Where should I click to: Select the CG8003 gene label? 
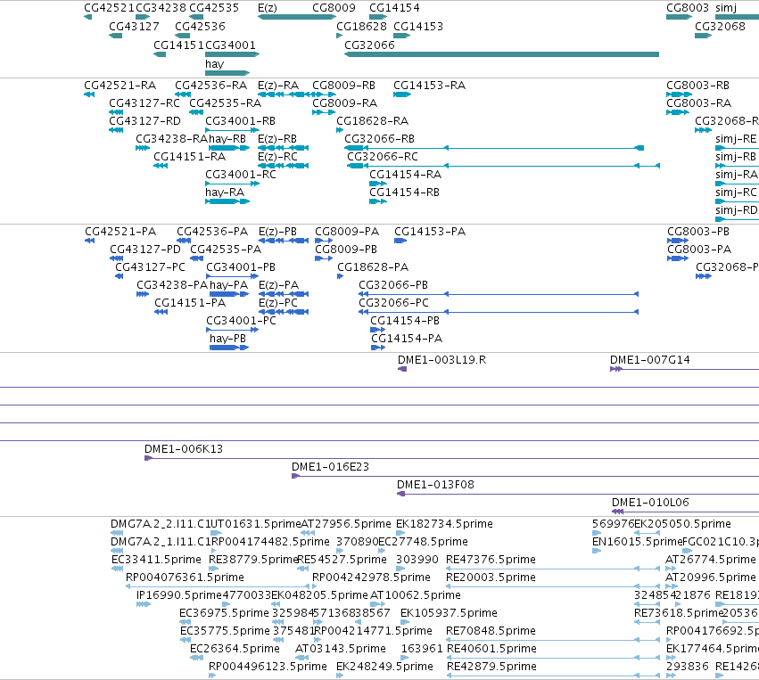coord(688,8)
